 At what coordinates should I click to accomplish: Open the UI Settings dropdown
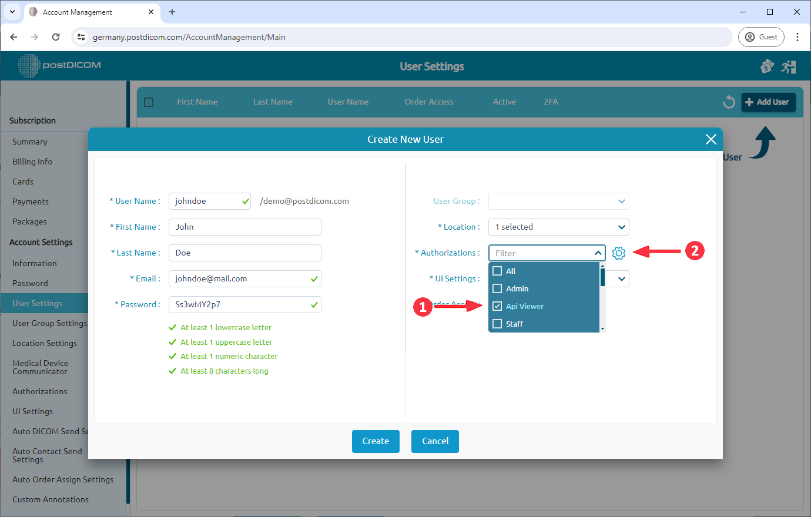click(x=622, y=278)
